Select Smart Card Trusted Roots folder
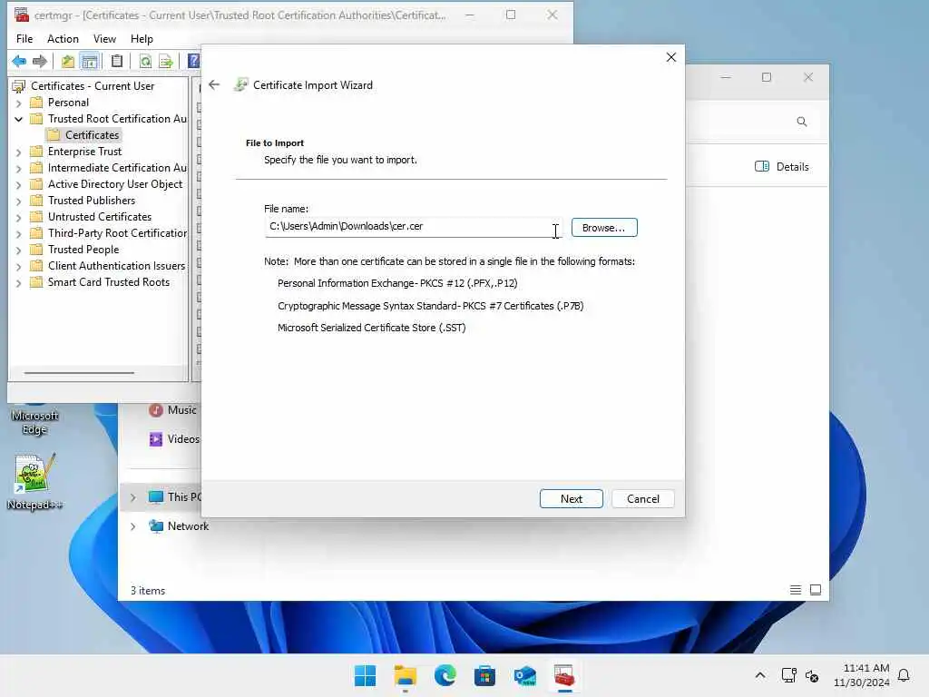This screenshot has width=929, height=697. [x=109, y=282]
